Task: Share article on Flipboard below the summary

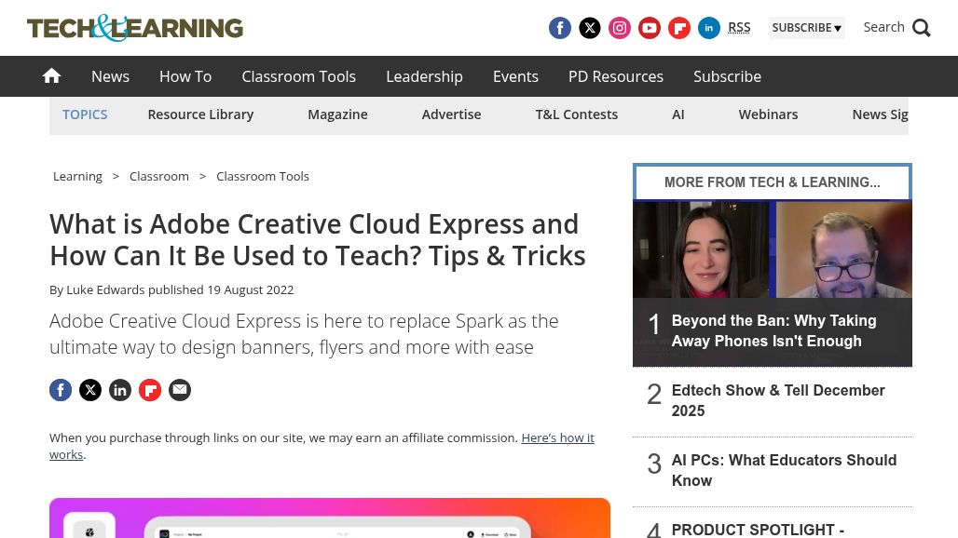Action: coord(150,390)
